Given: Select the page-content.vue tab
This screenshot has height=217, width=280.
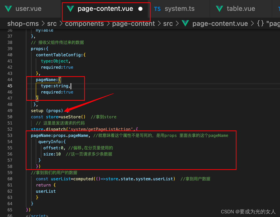Looking at the screenshot, I should click(x=105, y=9).
